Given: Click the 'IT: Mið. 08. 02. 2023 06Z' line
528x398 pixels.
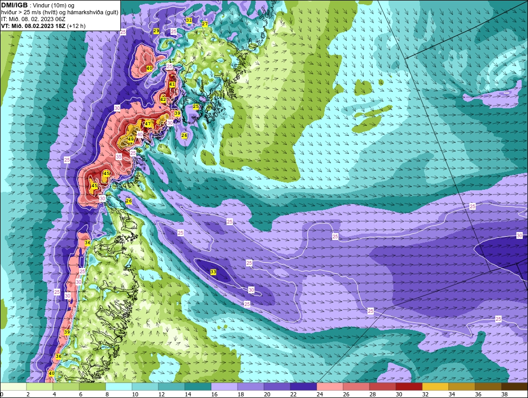Looking at the screenshot, I should click(x=33, y=19).
